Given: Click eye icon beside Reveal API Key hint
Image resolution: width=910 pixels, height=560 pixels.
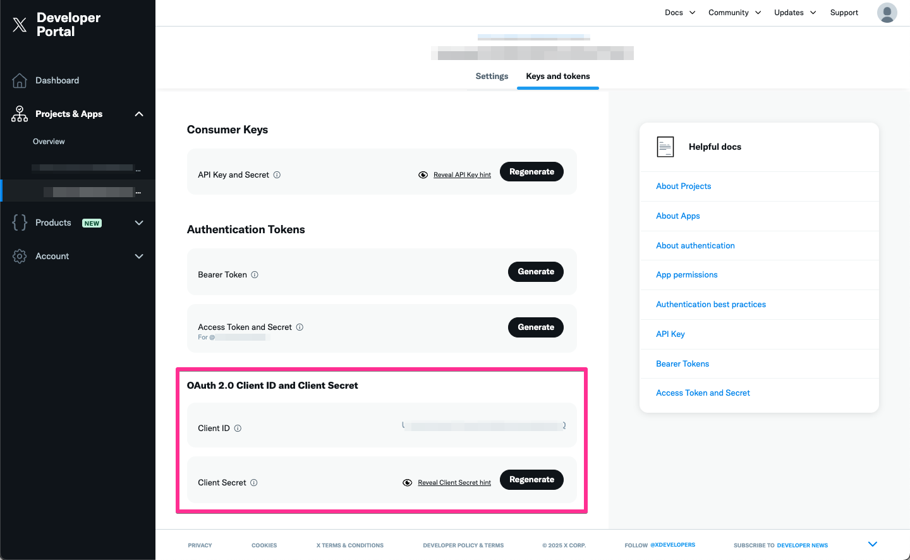Looking at the screenshot, I should click(x=423, y=175).
